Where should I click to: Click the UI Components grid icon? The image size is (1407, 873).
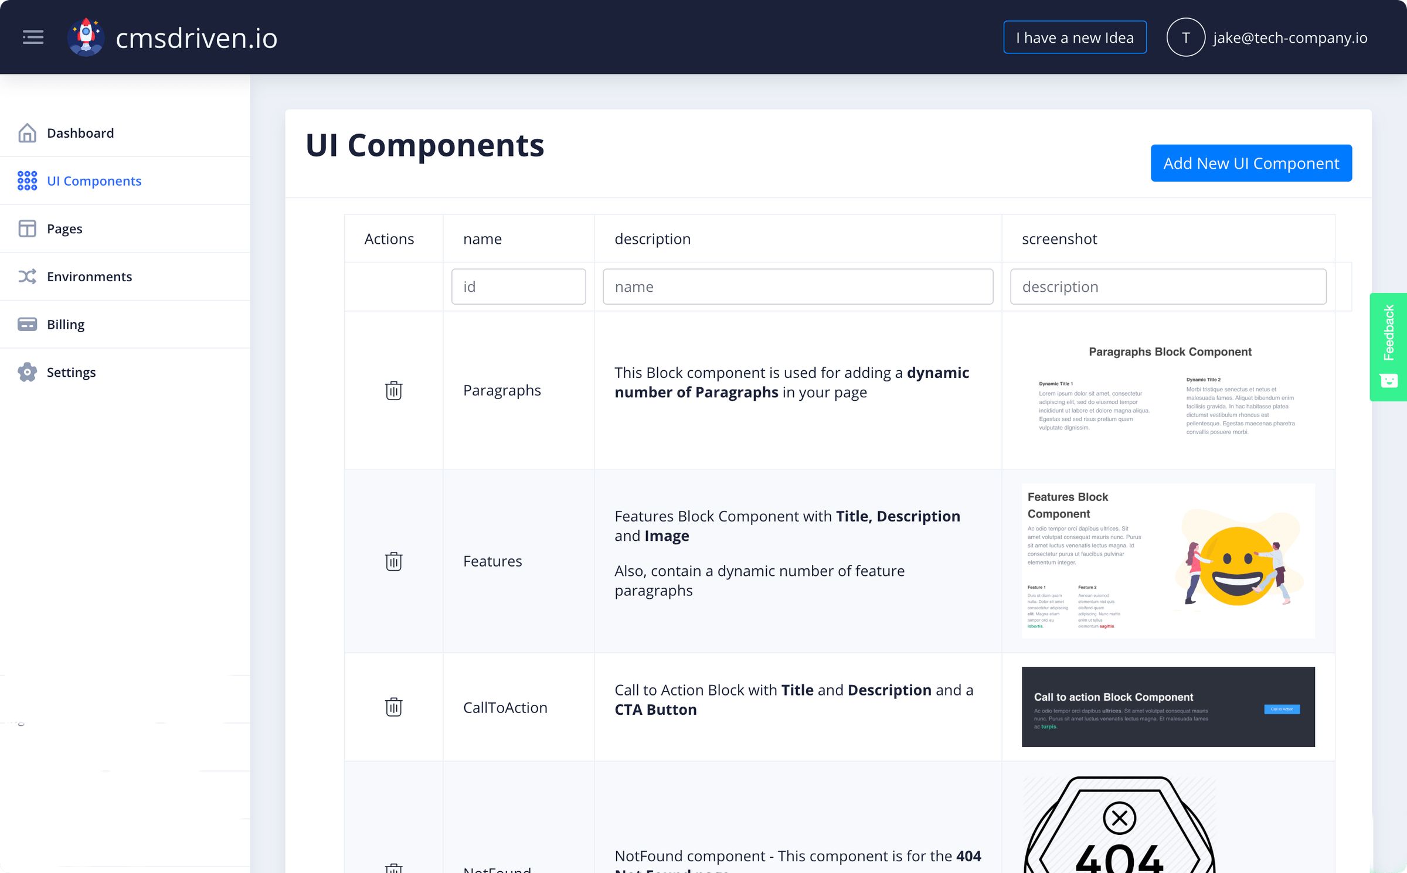coord(27,180)
